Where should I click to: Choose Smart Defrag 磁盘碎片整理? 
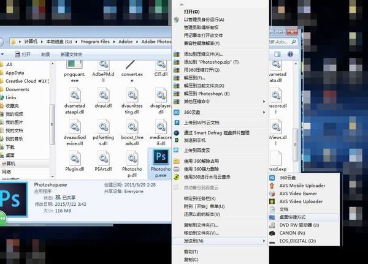point(220,133)
